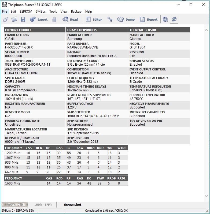Click the wrench tools icon
Image resolution: width=210 pixels, height=214 pixels.
pos(110,19)
